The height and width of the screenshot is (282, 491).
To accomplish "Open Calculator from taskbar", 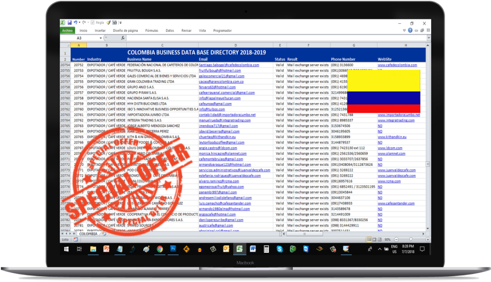I will (x=266, y=249).
